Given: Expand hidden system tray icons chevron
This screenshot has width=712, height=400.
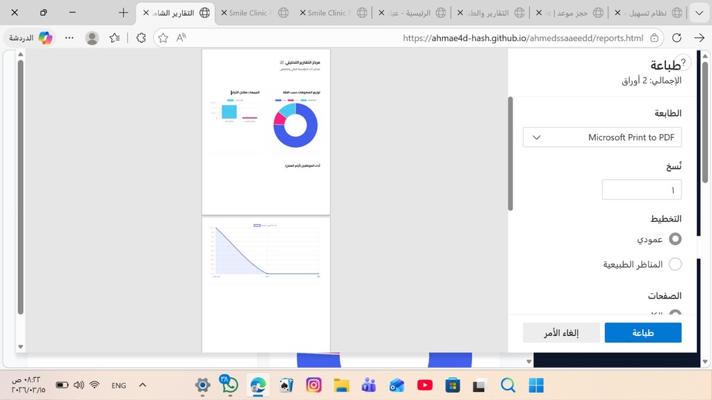Looking at the screenshot, I should 143,385.
